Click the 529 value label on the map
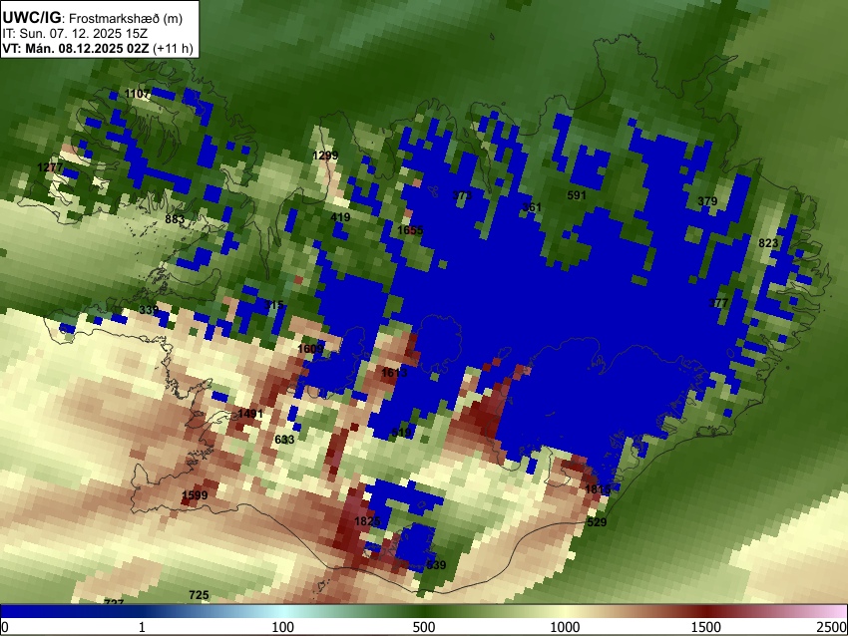 pos(597,522)
